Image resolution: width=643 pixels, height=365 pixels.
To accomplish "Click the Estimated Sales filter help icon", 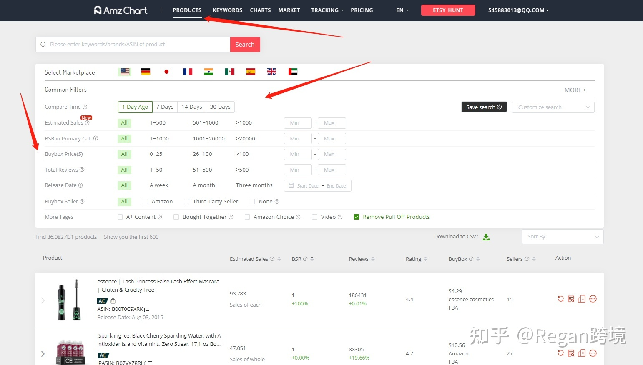I will pos(87,123).
